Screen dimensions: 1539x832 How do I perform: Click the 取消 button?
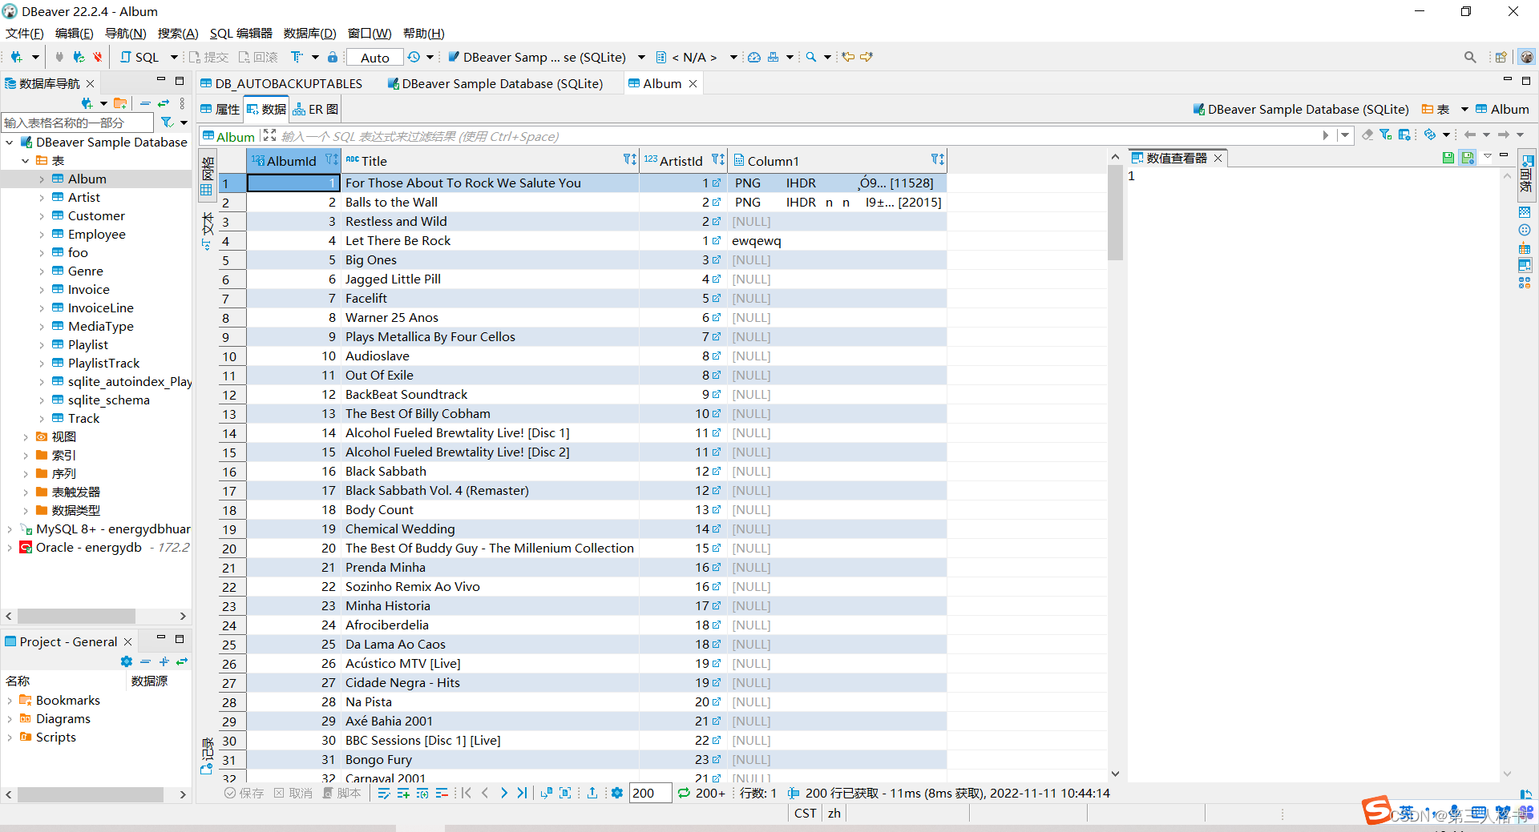[x=293, y=793]
